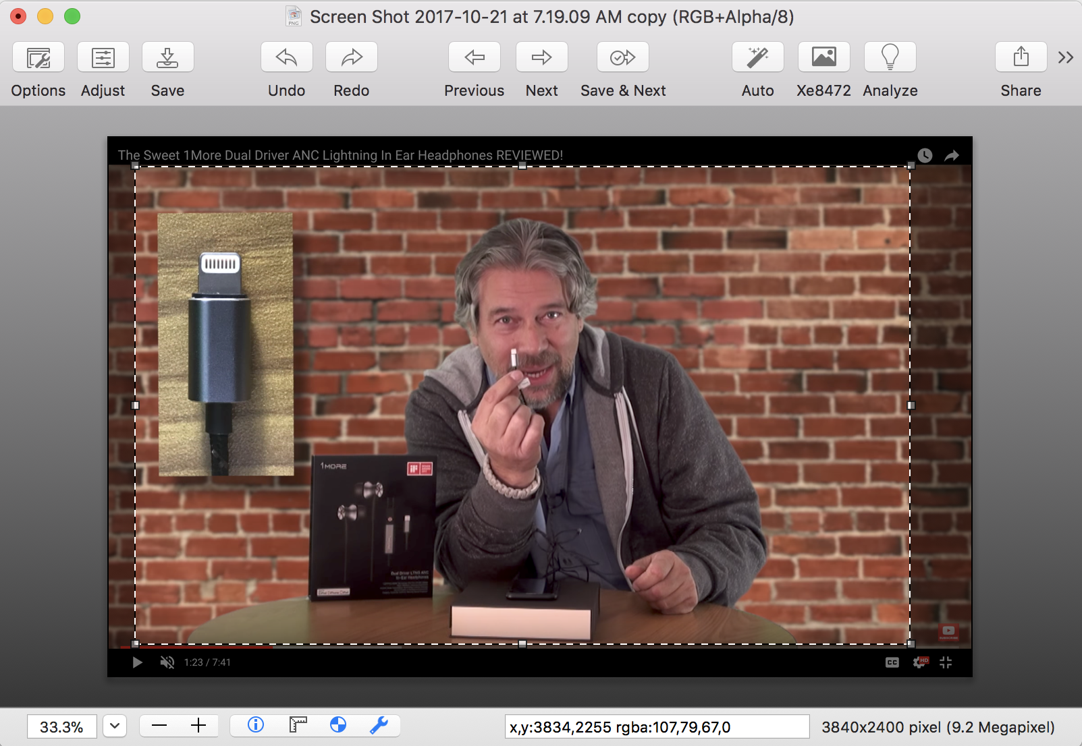Close the window with red button
The width and height of the screenshot is (1082, 746).
tap(18, 16)
